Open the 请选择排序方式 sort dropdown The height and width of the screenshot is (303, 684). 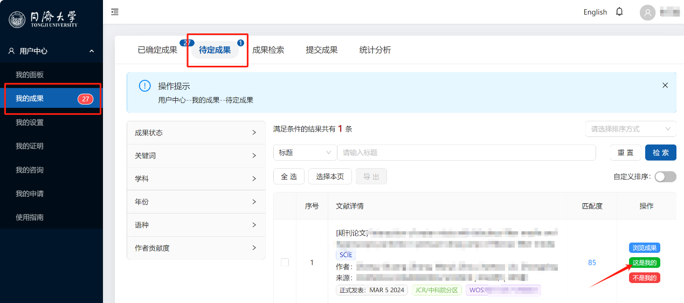[x=631, y=129]
